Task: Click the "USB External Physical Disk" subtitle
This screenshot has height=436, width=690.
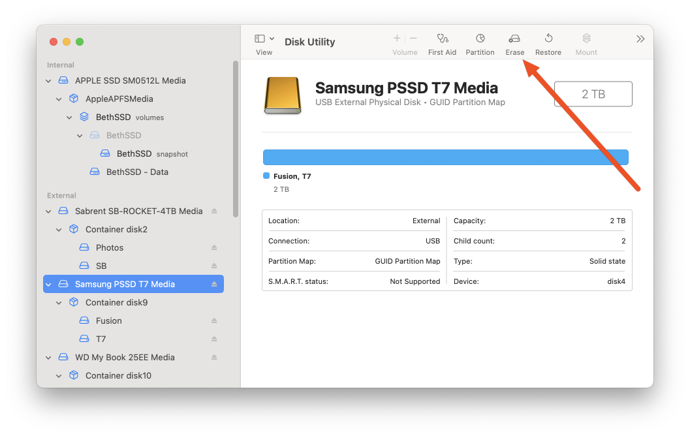Action: click(368, 102)
